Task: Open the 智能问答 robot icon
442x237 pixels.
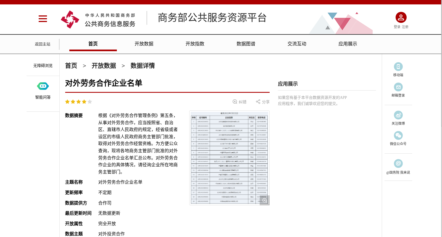Action: click(x=43, y=86)
